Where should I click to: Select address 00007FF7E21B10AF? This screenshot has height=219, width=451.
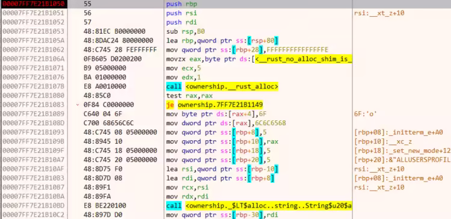(x=33, y=169)
